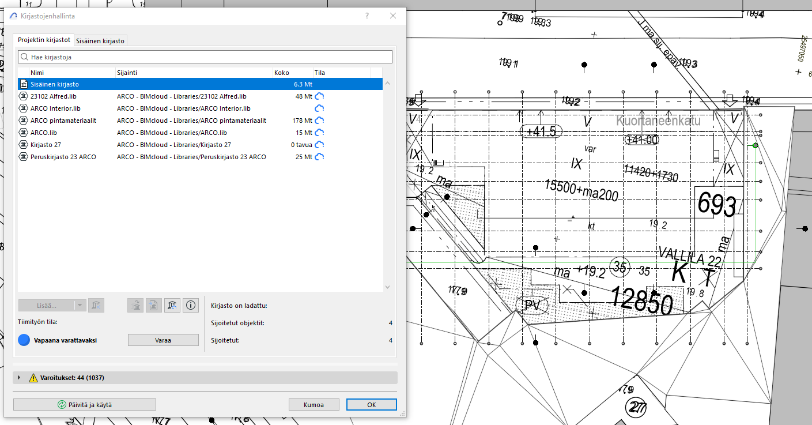Click the Päivitä ja käytä button

click(85, 405)
